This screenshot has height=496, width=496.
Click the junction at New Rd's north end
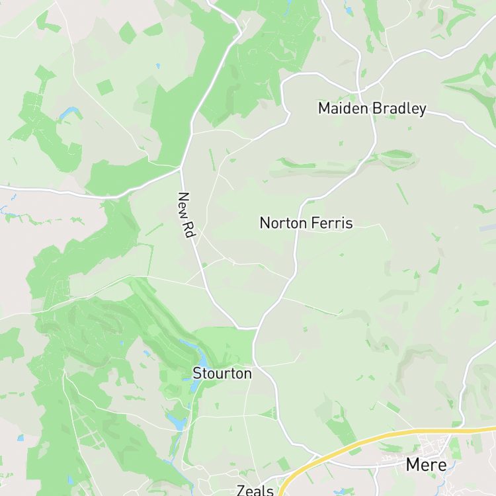[x=181, y=167]
